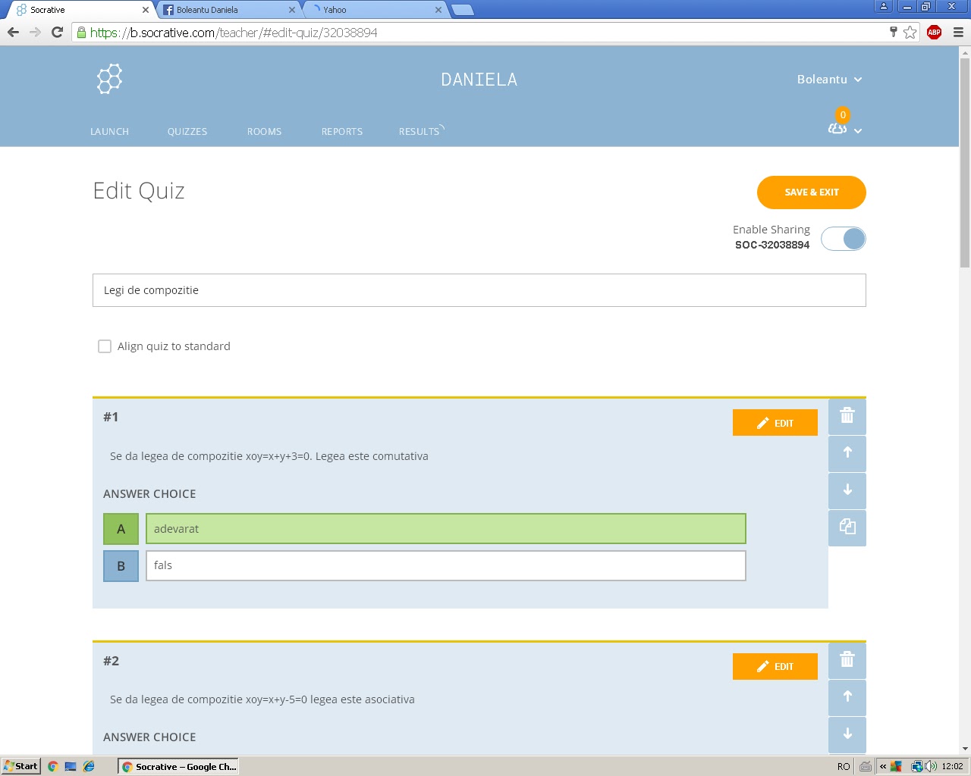Image resolution: width=971 pixels, height=776 pixels.
Task: Open new tab button in Chrome
Action: point(463,10)
